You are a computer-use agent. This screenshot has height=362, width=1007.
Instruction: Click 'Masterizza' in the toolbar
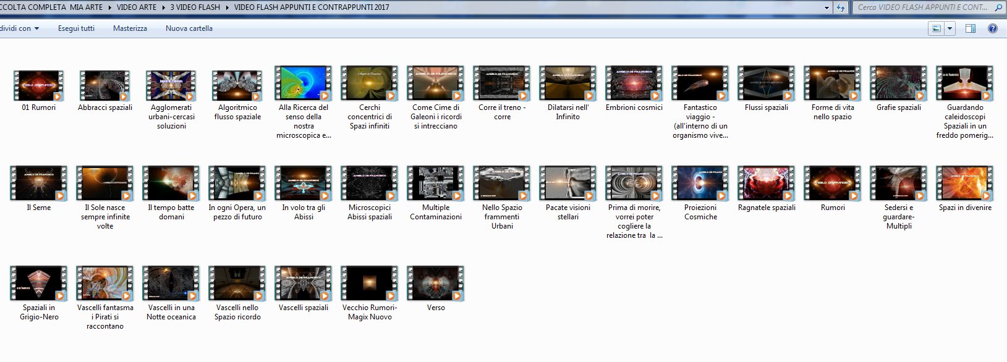[130, 28]
